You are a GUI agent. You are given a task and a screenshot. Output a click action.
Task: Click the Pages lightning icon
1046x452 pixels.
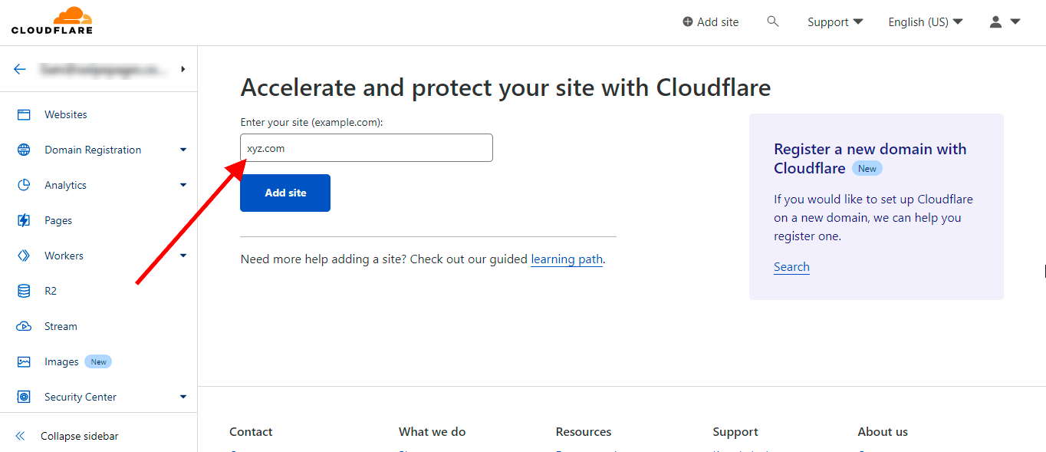24,220
